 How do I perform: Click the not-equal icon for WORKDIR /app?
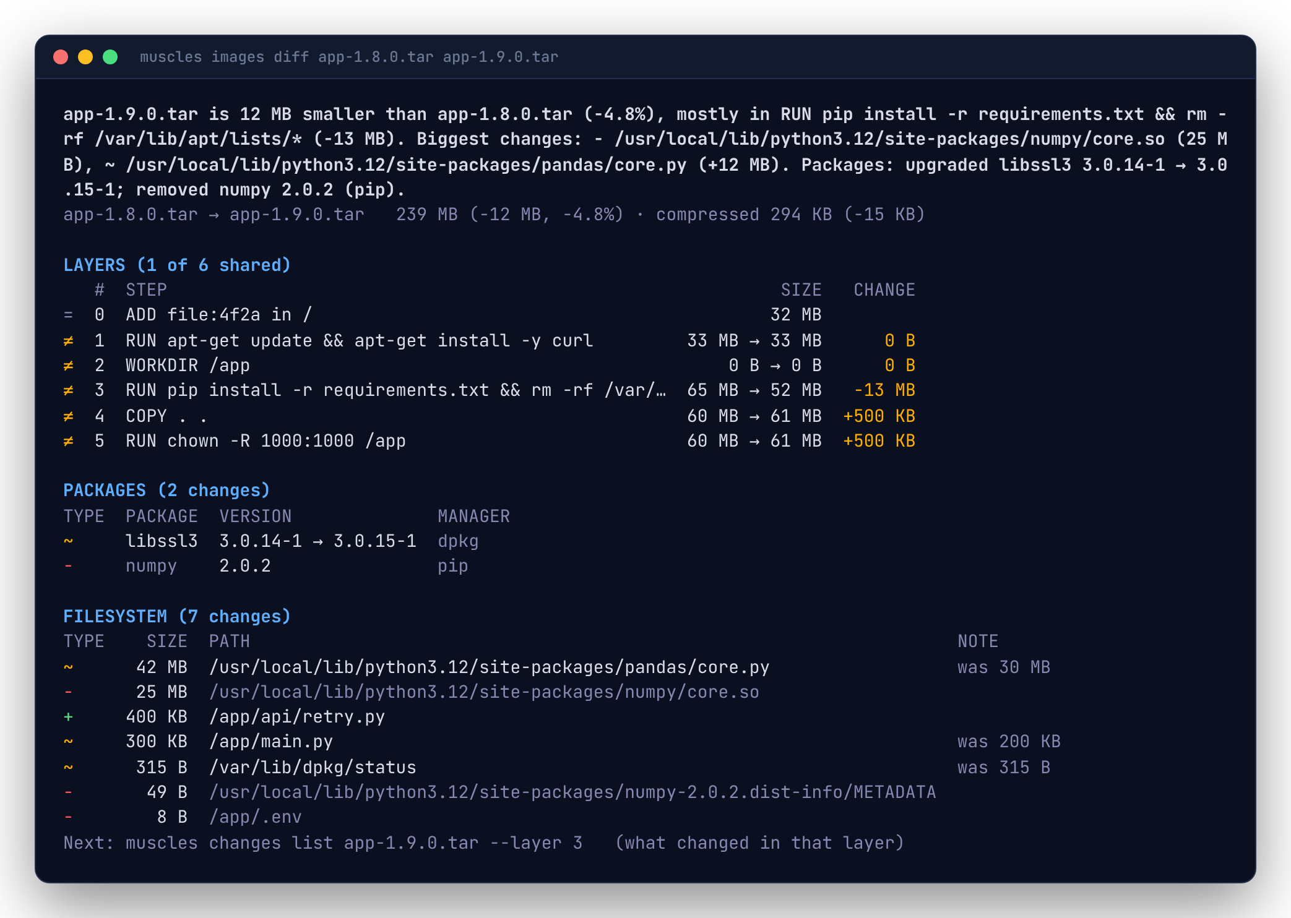click(68, 366)
